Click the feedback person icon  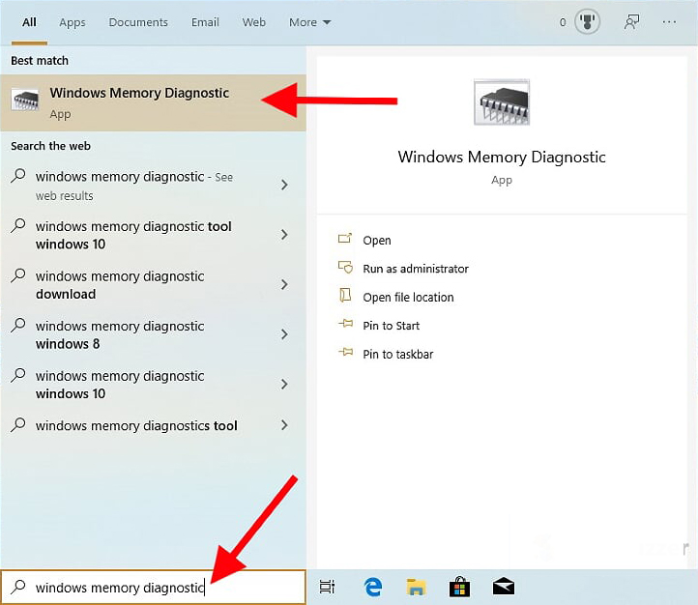(631, 22)
